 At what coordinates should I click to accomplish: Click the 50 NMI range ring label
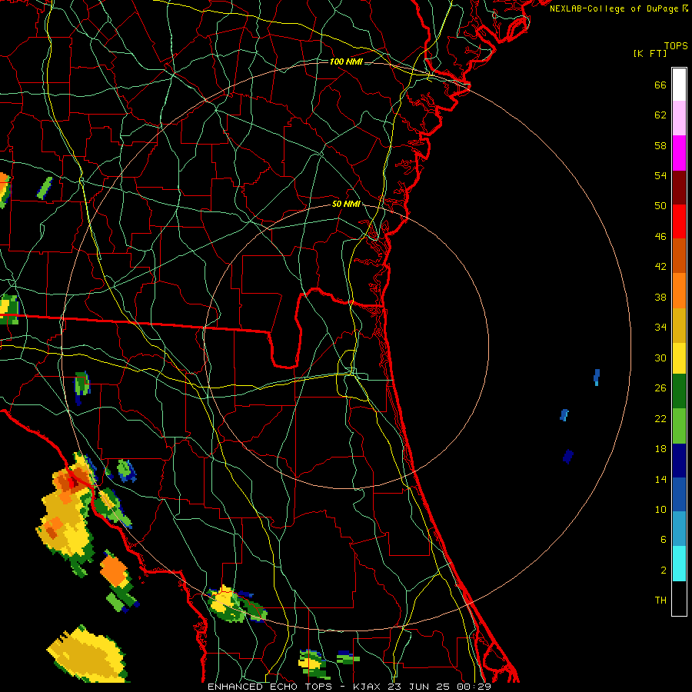click(346, 204)
